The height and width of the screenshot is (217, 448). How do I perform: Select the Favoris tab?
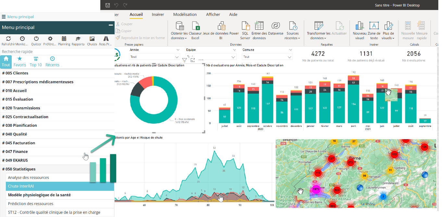click(x=20, y=61)
